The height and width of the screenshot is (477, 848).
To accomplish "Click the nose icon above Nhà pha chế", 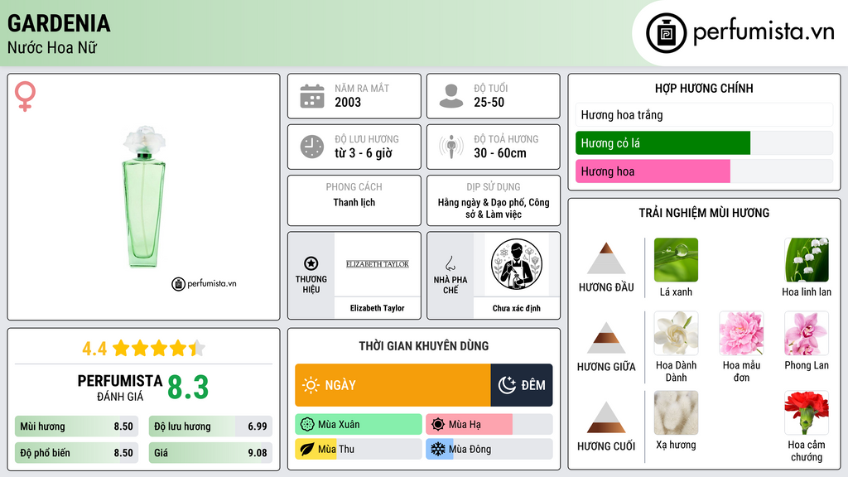I will tap(450, 263).
